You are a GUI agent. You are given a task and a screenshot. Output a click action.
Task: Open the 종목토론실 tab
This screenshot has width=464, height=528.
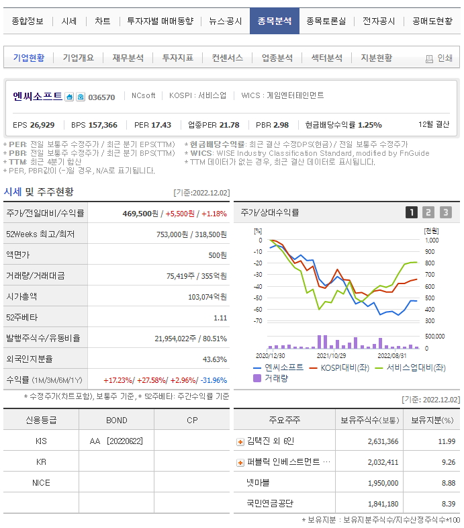coord(326,21)
